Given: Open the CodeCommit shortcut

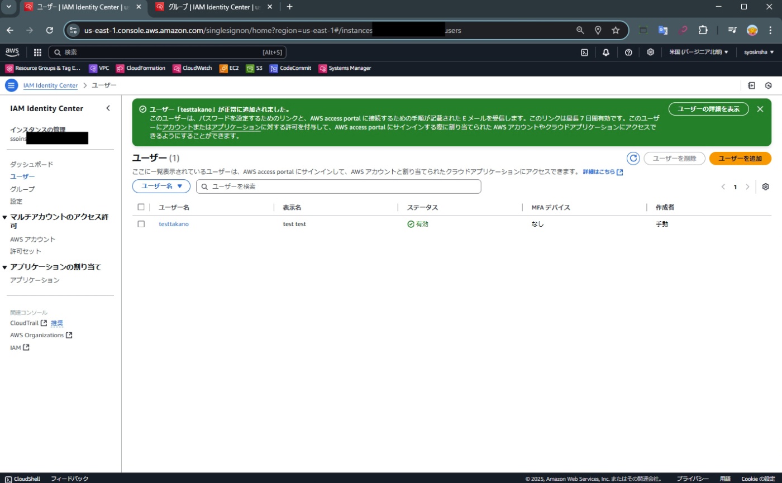Looking at the screenshot, I should [x=291, y=68].
